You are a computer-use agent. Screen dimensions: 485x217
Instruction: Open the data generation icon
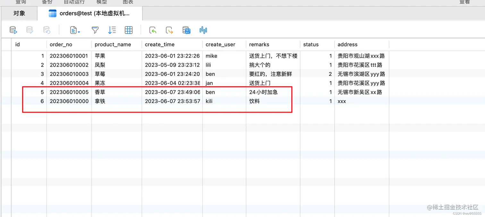point(186,30)
